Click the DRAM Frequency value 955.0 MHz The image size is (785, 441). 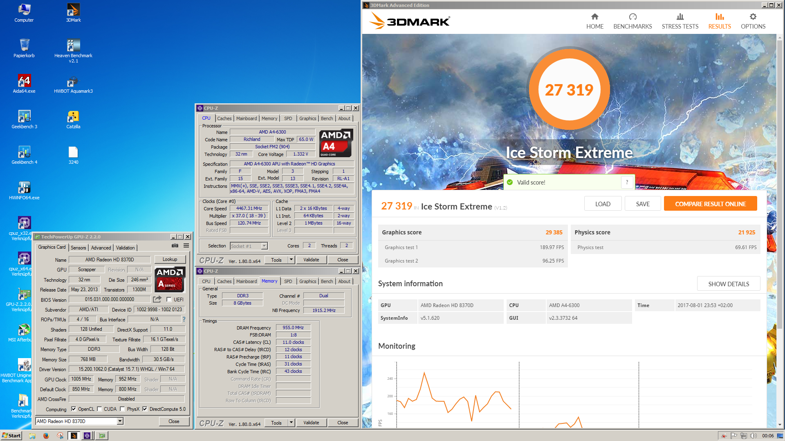click(x=293, y=327)
